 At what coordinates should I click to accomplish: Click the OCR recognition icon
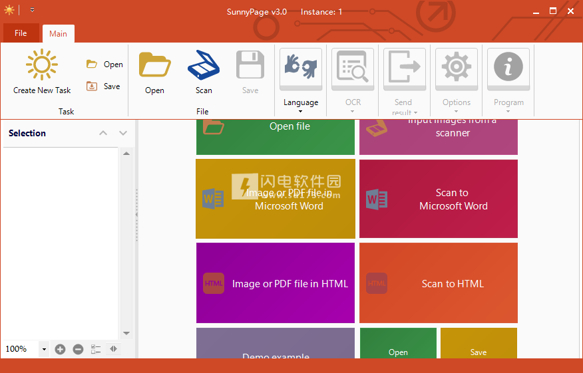353,69
